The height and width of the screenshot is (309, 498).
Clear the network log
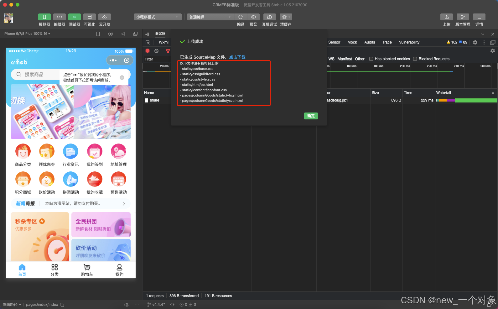(x=157, y=51)
